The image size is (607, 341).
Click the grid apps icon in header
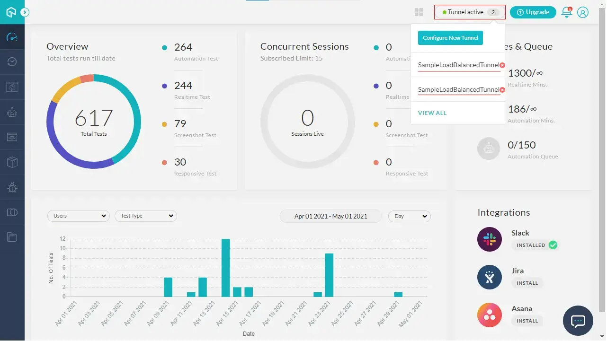[x=419, y=12]
